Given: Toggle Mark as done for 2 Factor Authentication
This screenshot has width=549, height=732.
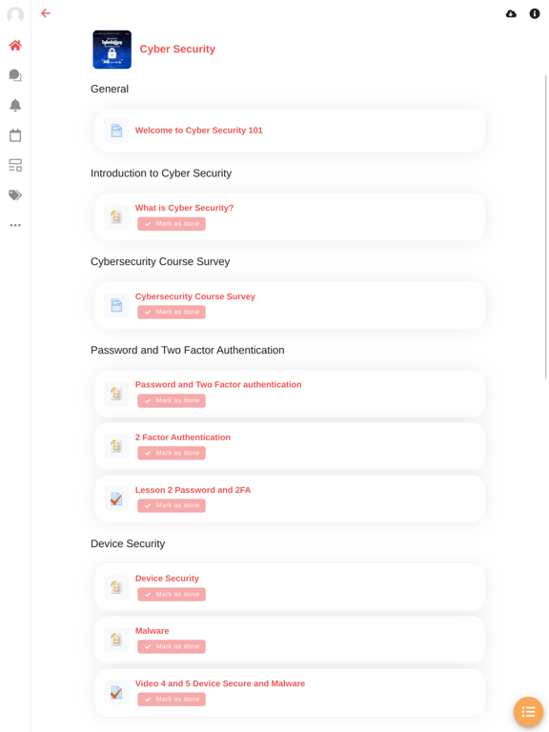Looking at the screenshot, I should click(172, 453).
